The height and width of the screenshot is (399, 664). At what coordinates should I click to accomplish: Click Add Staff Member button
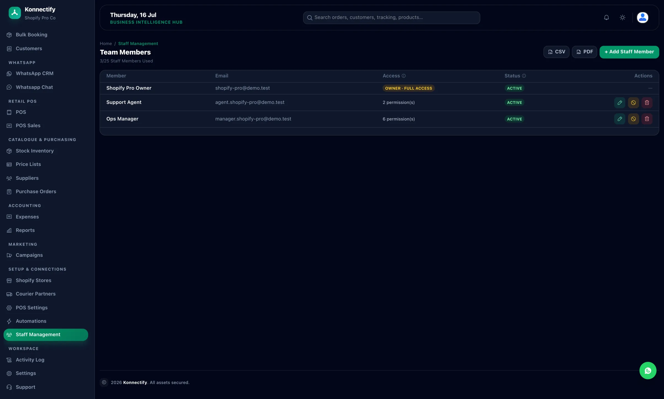click(x=629, y=52)
